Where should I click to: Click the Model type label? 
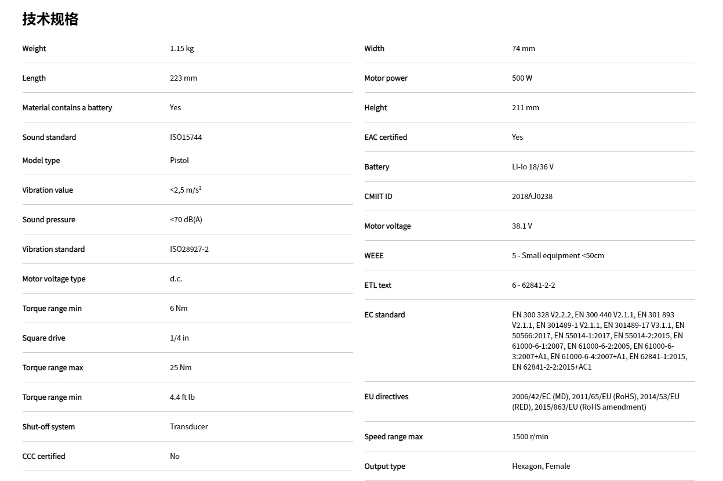[41, 161]
